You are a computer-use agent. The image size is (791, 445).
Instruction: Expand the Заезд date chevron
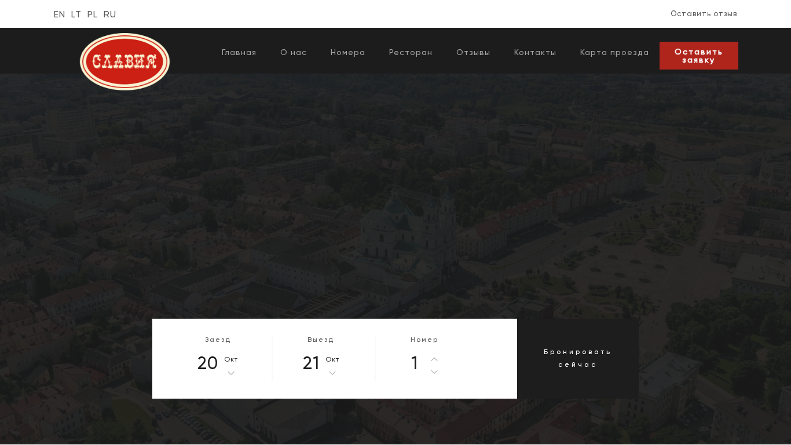(x=231, y=373)
